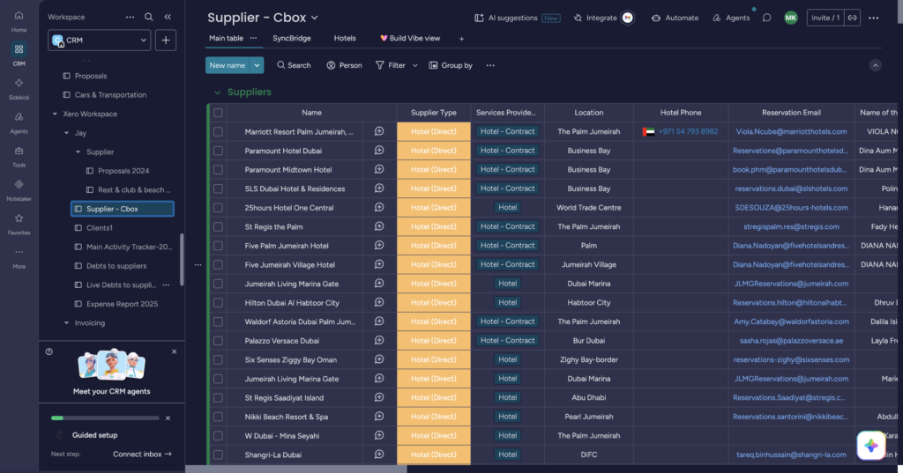
Task: Open conversation for Marriott Resort Palm Jumeirah
Action: coord(379,131)
